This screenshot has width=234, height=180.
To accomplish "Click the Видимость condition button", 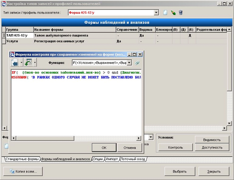I will pyautogui.click(x=212, y=140).
